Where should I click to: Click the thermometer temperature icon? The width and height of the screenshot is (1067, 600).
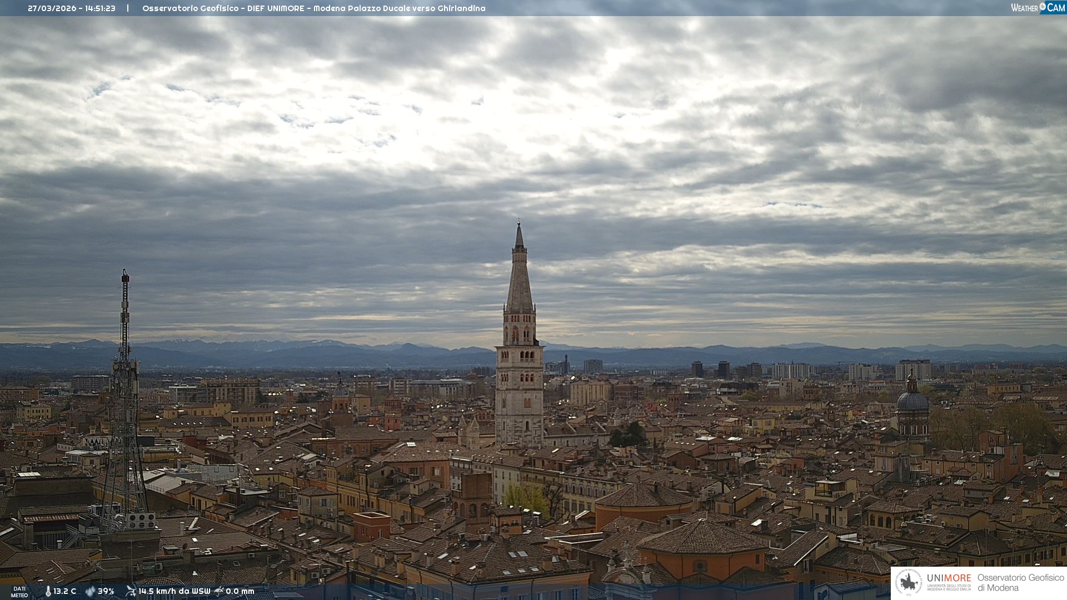(x=48, y=592)
